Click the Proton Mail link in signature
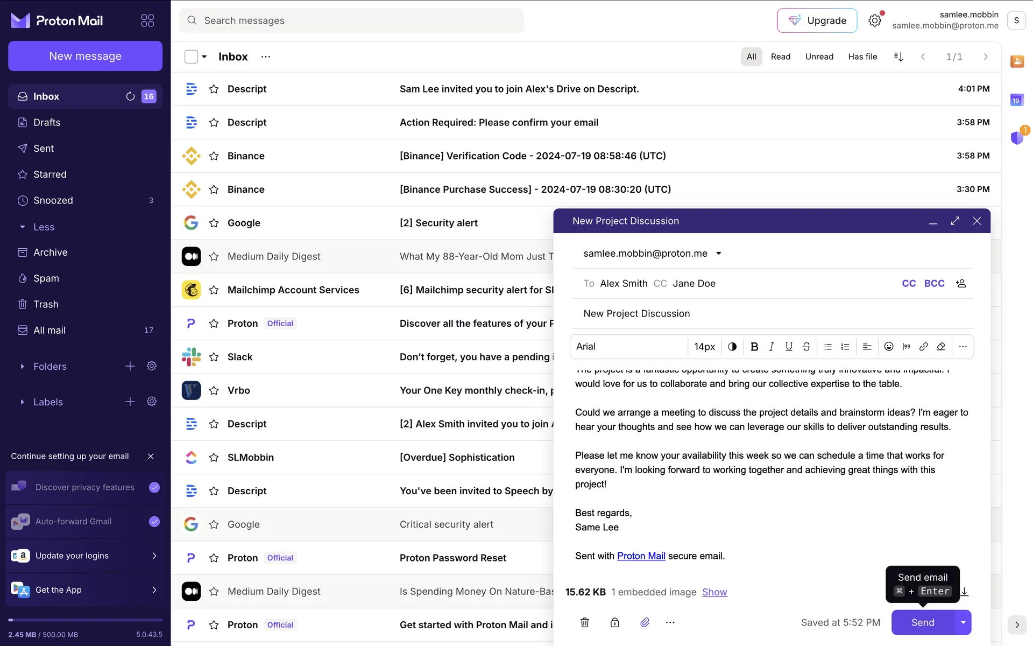The width and height of the screenshot is (1033, 646). pos(641,556)
